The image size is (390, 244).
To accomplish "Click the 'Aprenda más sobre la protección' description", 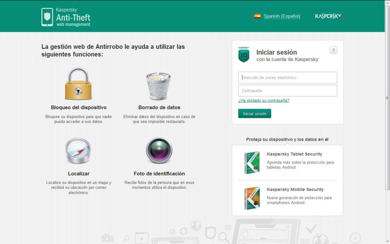I will point(300,165).
